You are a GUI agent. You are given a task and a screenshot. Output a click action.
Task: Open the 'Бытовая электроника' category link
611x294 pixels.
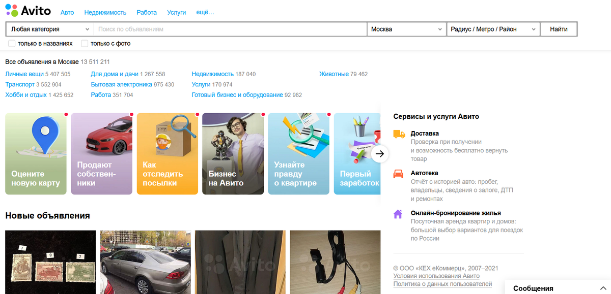click(x=122, y=85)
